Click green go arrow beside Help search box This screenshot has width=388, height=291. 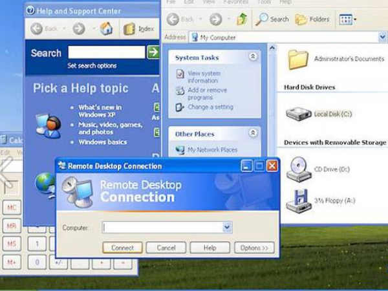click(x=153, y=52)
